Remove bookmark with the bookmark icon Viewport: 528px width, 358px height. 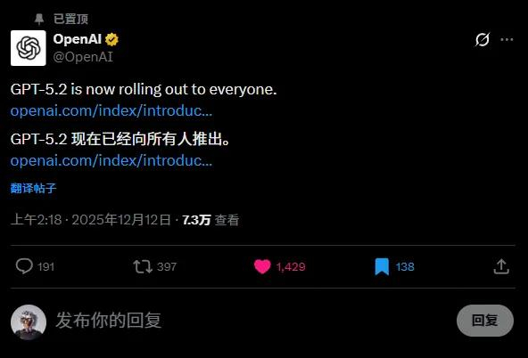point(382,266)
